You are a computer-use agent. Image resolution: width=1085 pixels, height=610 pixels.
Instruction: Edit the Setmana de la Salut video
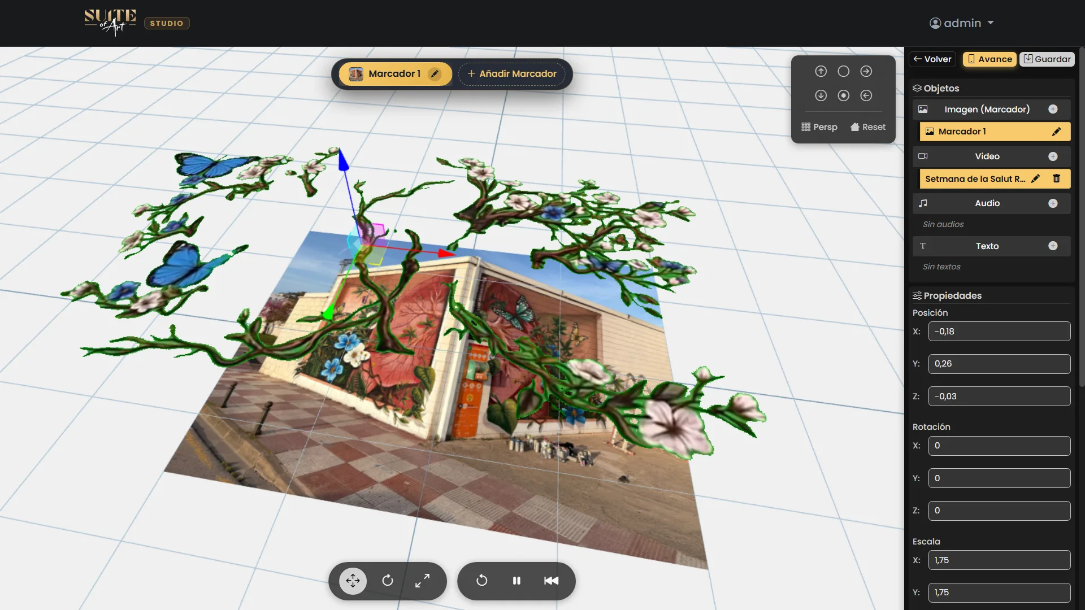1035,179
